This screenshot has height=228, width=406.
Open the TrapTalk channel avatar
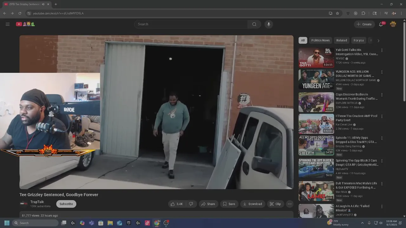click(24, 204)
